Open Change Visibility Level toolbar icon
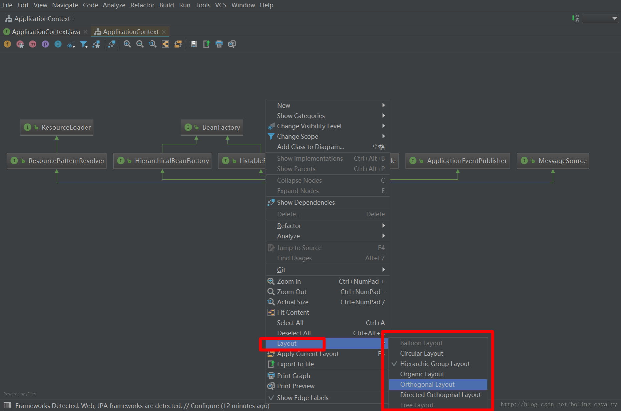The height and width of the screenshot is (411, 621). pos(71,44)
